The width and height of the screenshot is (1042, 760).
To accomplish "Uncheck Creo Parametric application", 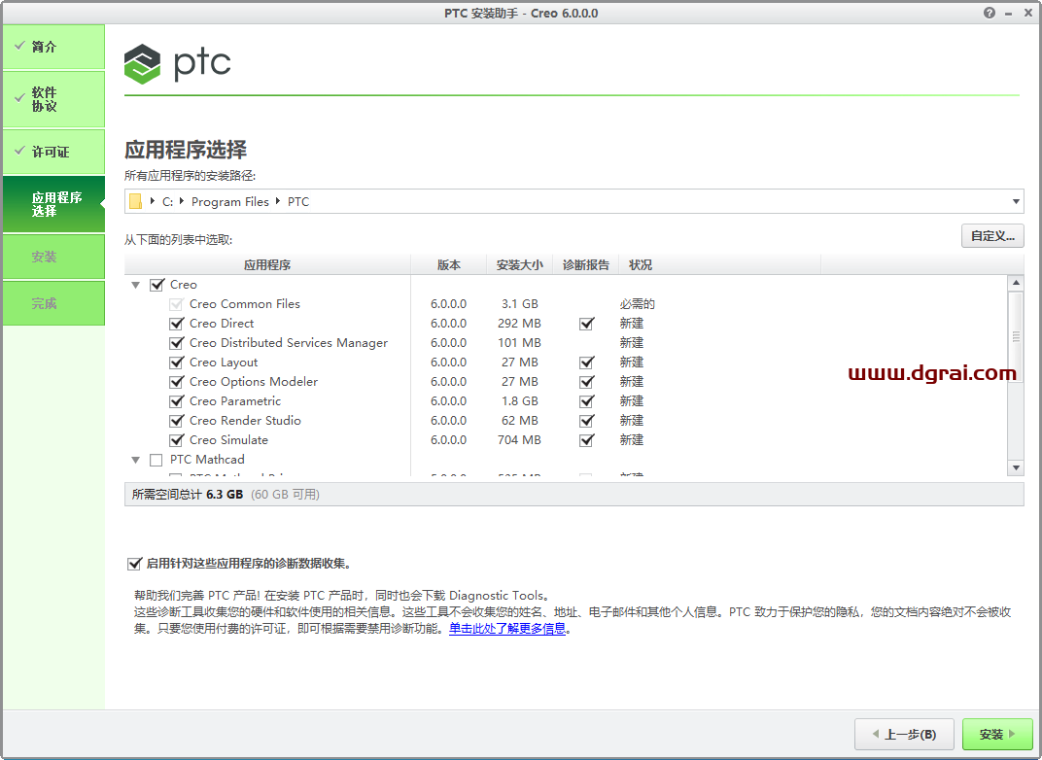I will coord(176,401).
